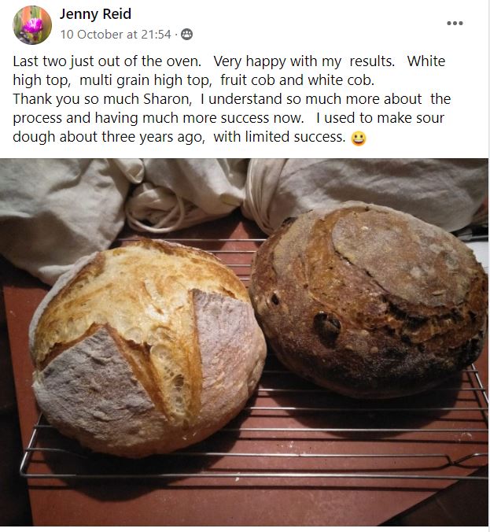Click the phrase 'with limited success'
This screenshot has height=532, width=490.
279,137
